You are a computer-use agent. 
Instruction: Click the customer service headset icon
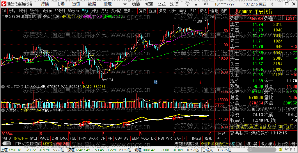187,4
